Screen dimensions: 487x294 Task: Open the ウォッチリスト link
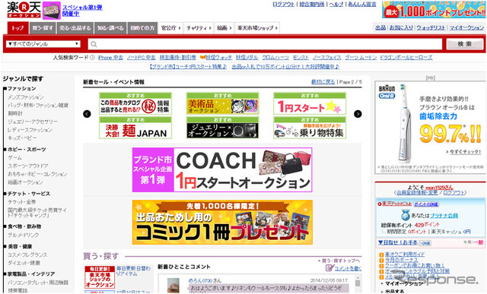click(x=431, y=27)
